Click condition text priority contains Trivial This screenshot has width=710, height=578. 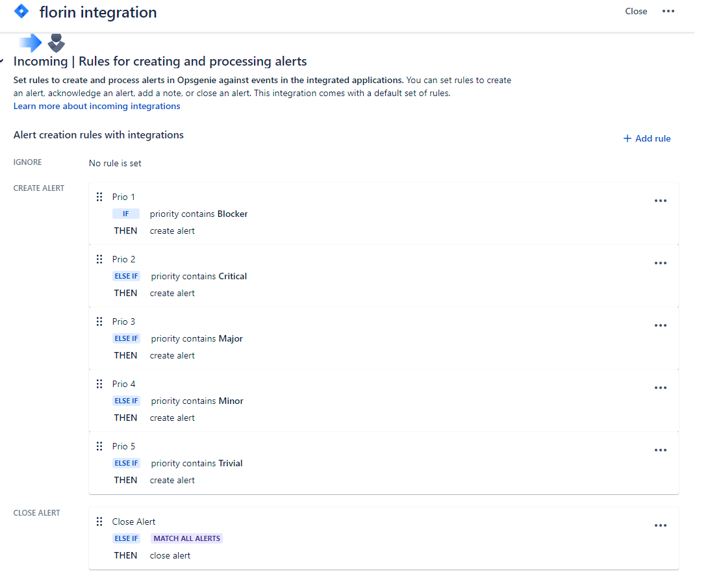pos(197,464)
